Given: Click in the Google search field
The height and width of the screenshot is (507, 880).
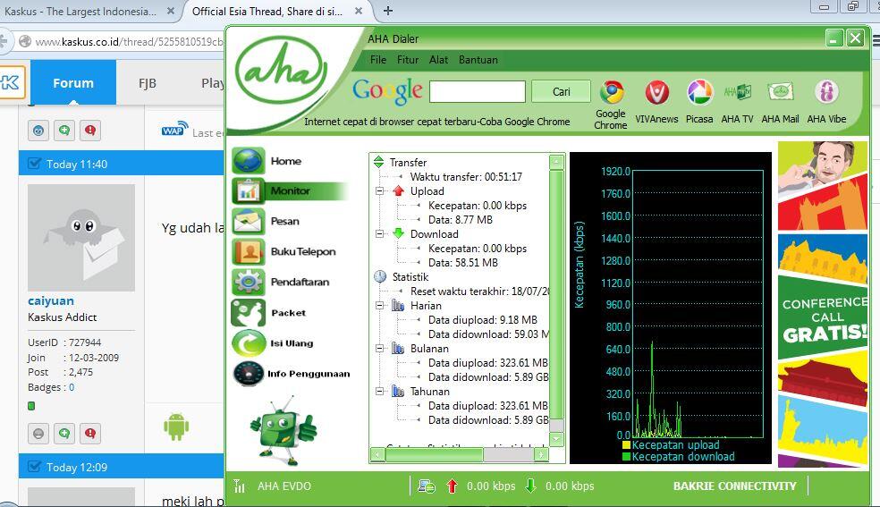Looking at the screenshot, I should 477,91.
